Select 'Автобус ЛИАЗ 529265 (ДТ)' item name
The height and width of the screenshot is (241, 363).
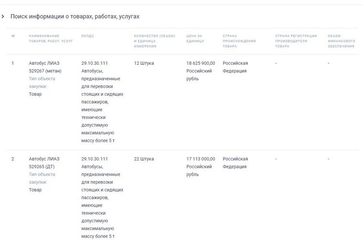44,163
